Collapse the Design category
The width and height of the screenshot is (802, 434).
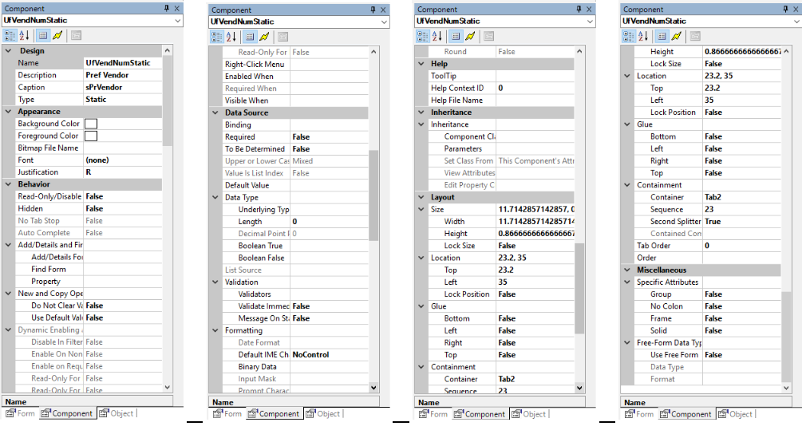tap(8, 50)
